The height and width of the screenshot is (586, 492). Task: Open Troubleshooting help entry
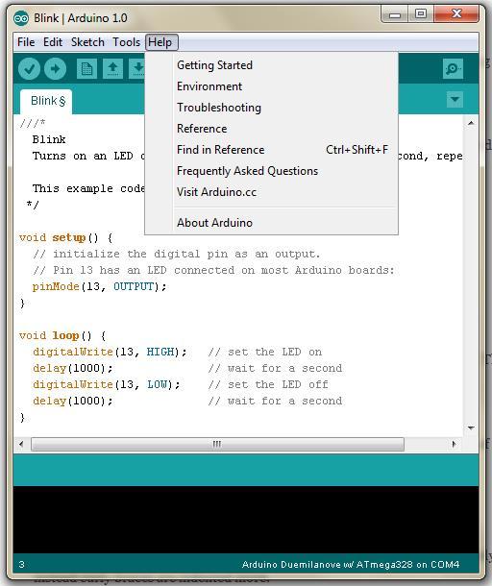[271, 108]
